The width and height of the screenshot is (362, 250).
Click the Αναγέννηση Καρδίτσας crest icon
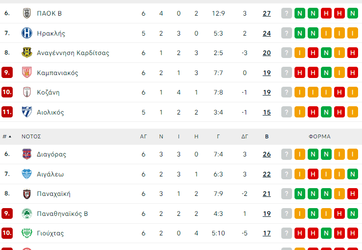(26, 53)
